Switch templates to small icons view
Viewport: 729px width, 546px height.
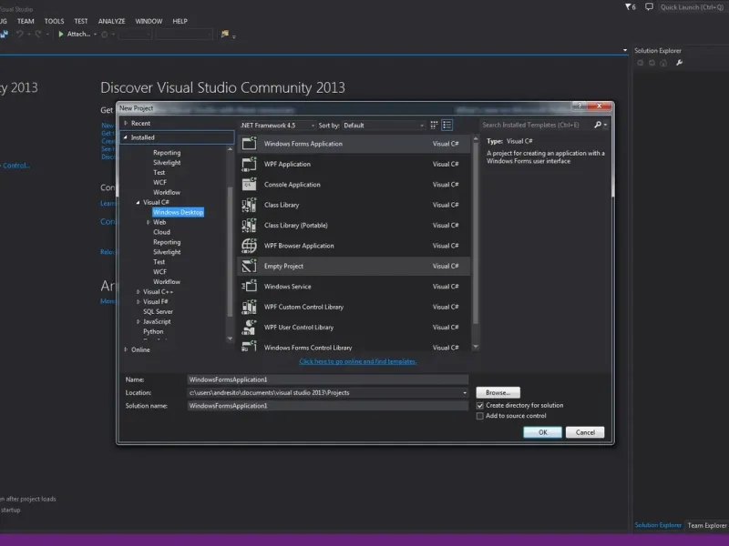[434, 125]
